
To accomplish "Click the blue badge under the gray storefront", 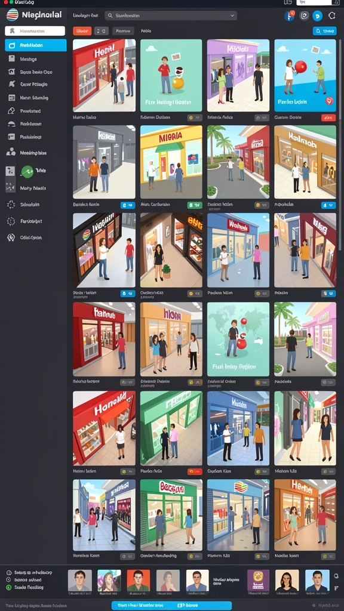I will click(x=128, y=205).
